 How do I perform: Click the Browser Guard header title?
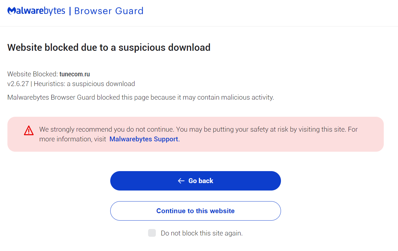[109, 11]
